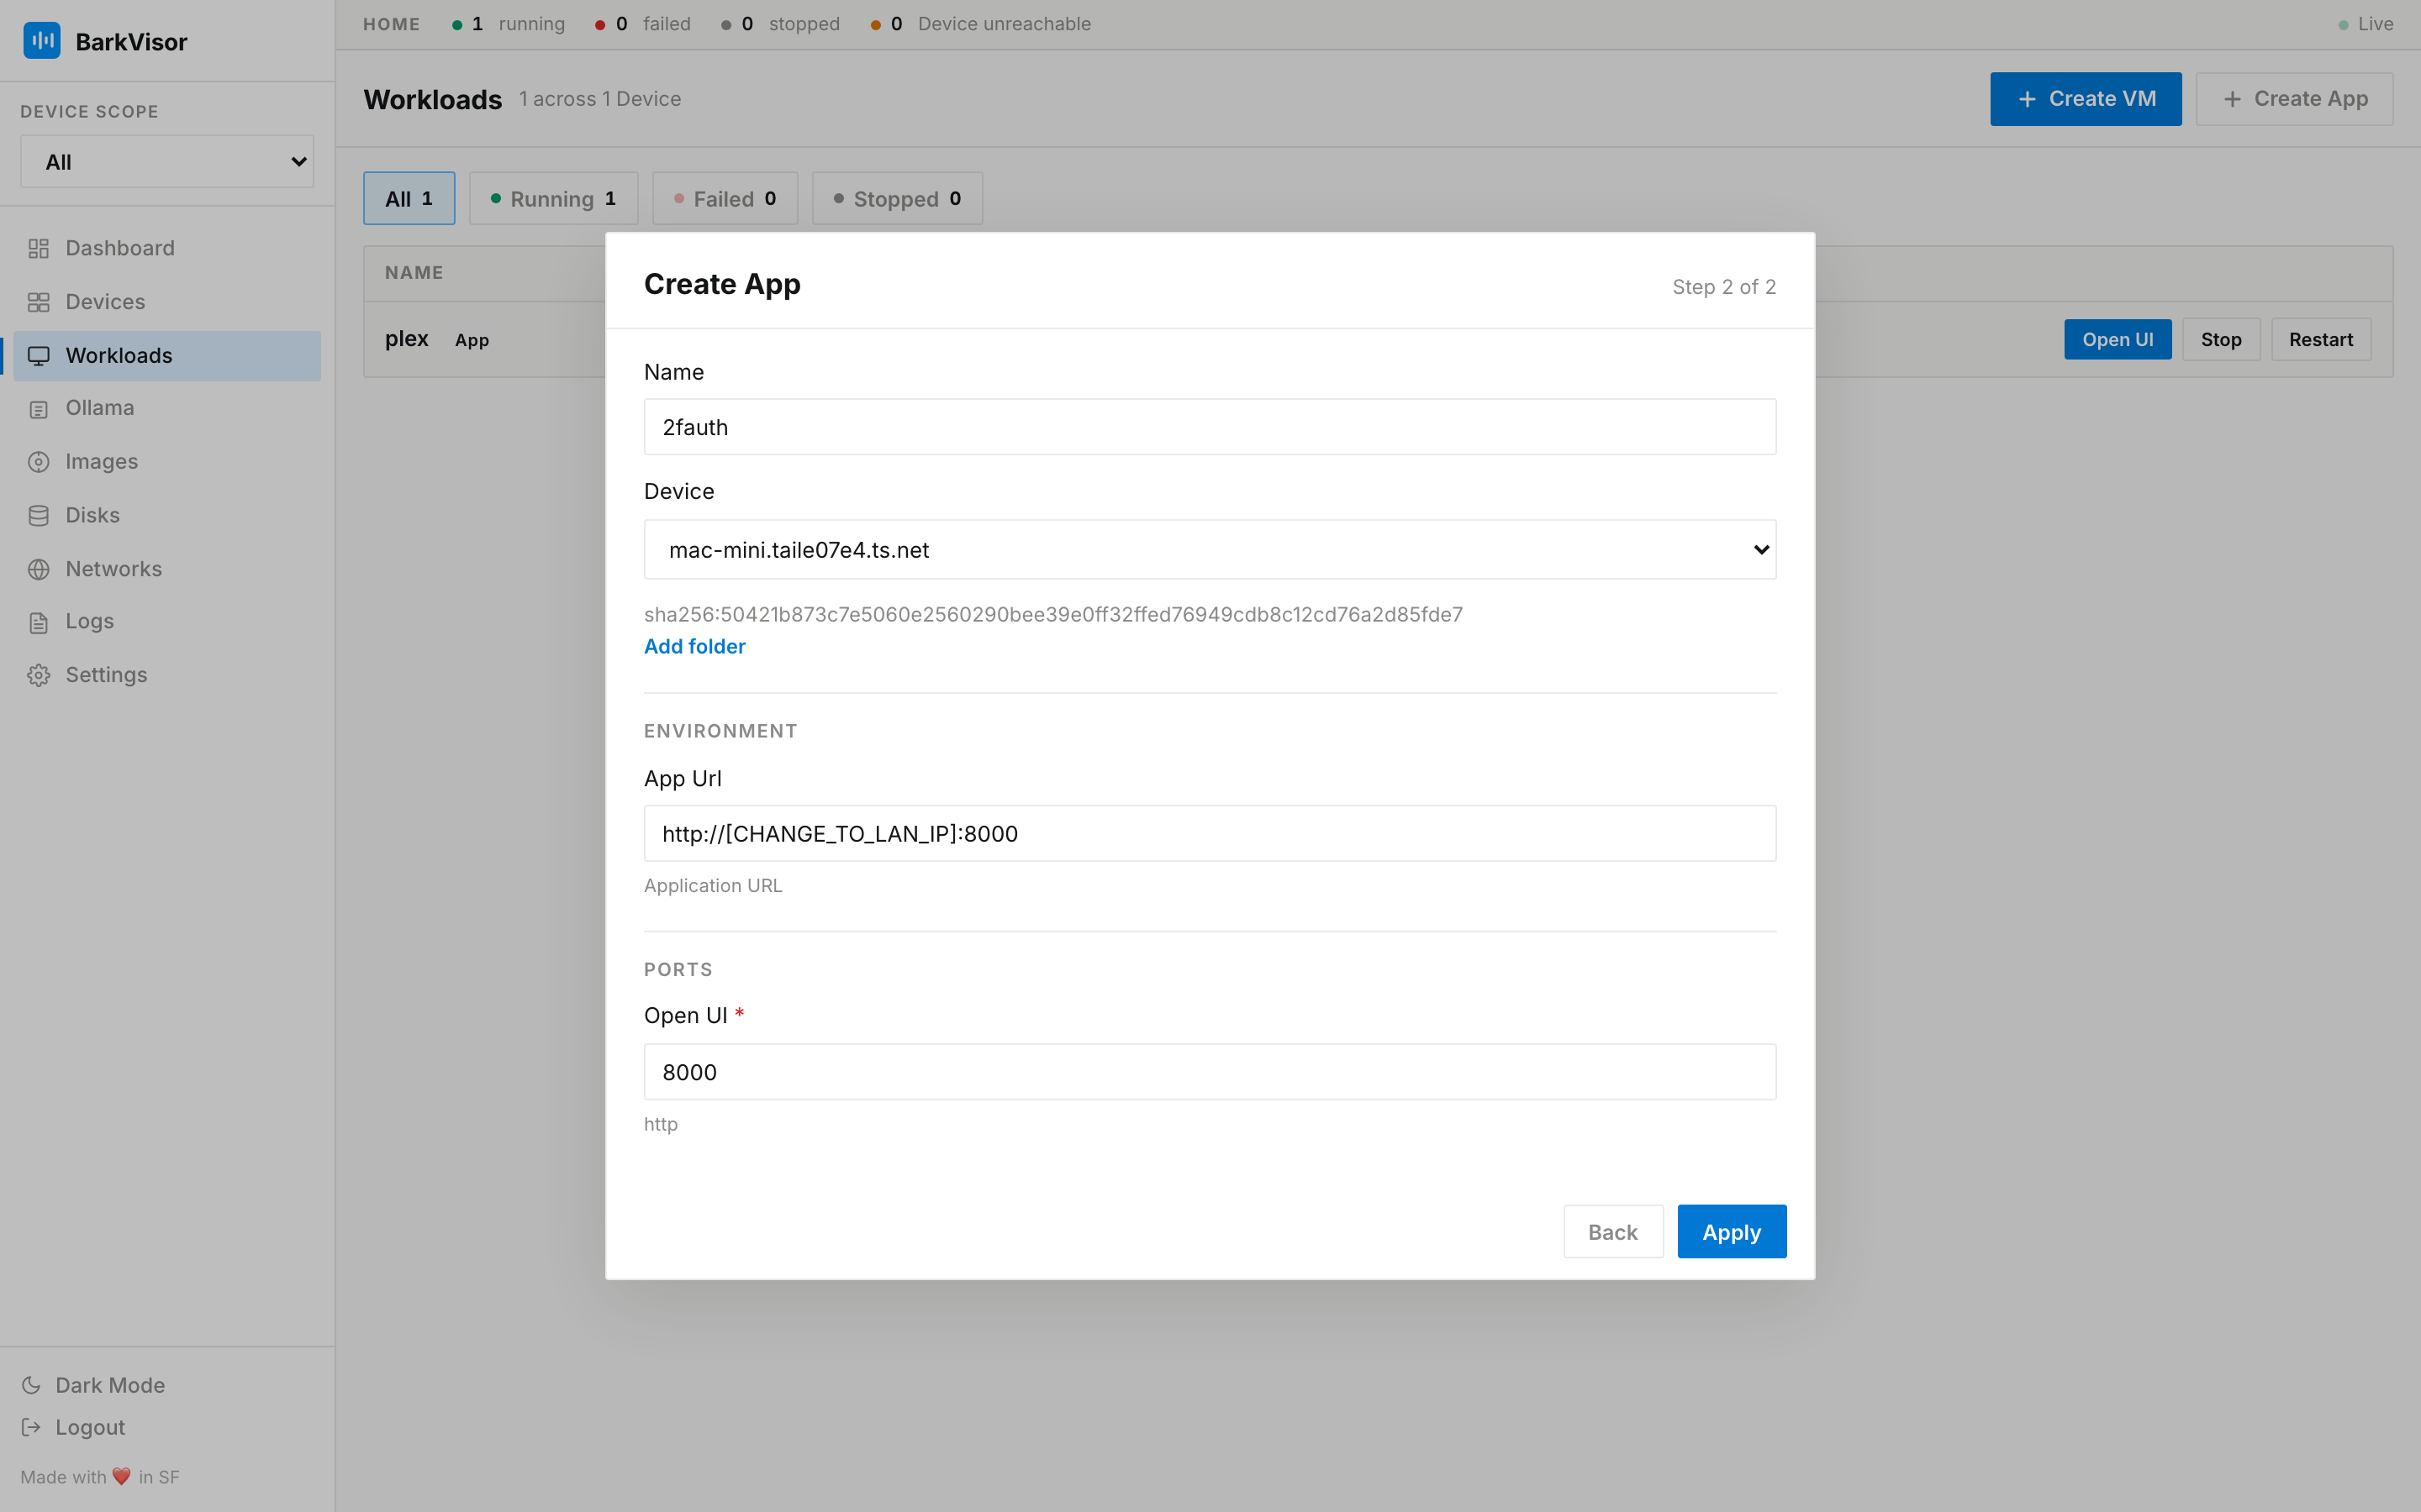This screenshot has height=1512, width=2421.
Task: Restart the plex workload
Action: [x=2321, y=339]
